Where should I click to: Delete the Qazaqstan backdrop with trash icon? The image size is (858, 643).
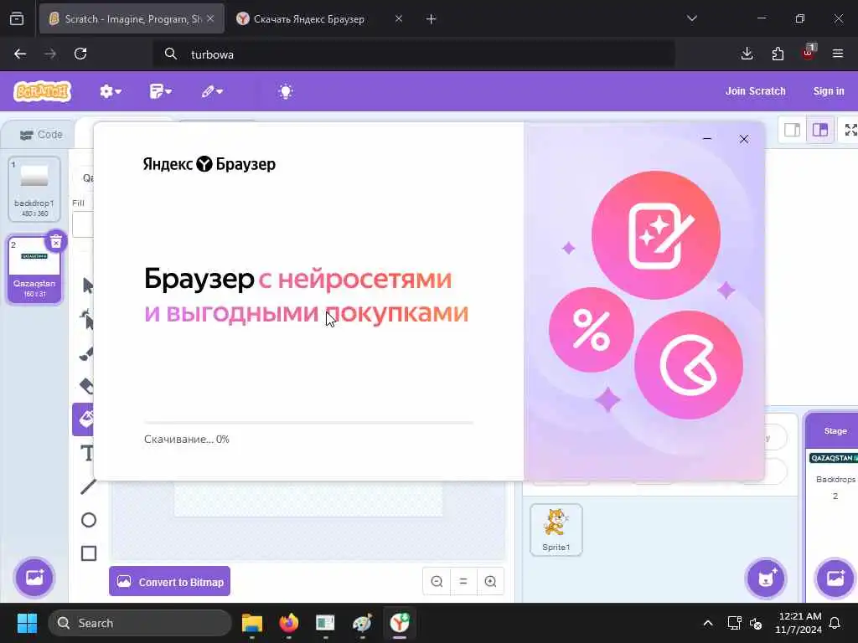56,241
